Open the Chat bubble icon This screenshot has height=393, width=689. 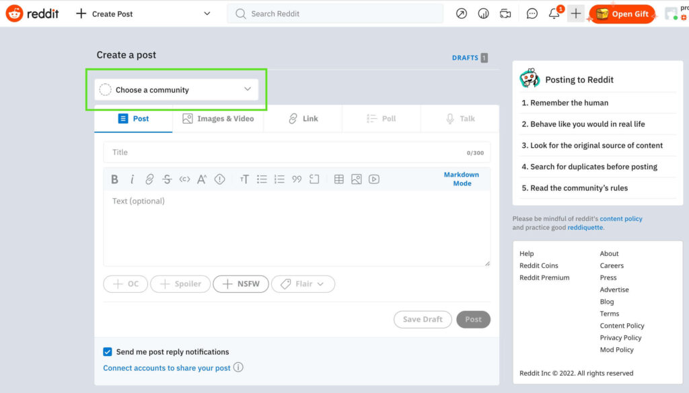pos(532,13)
